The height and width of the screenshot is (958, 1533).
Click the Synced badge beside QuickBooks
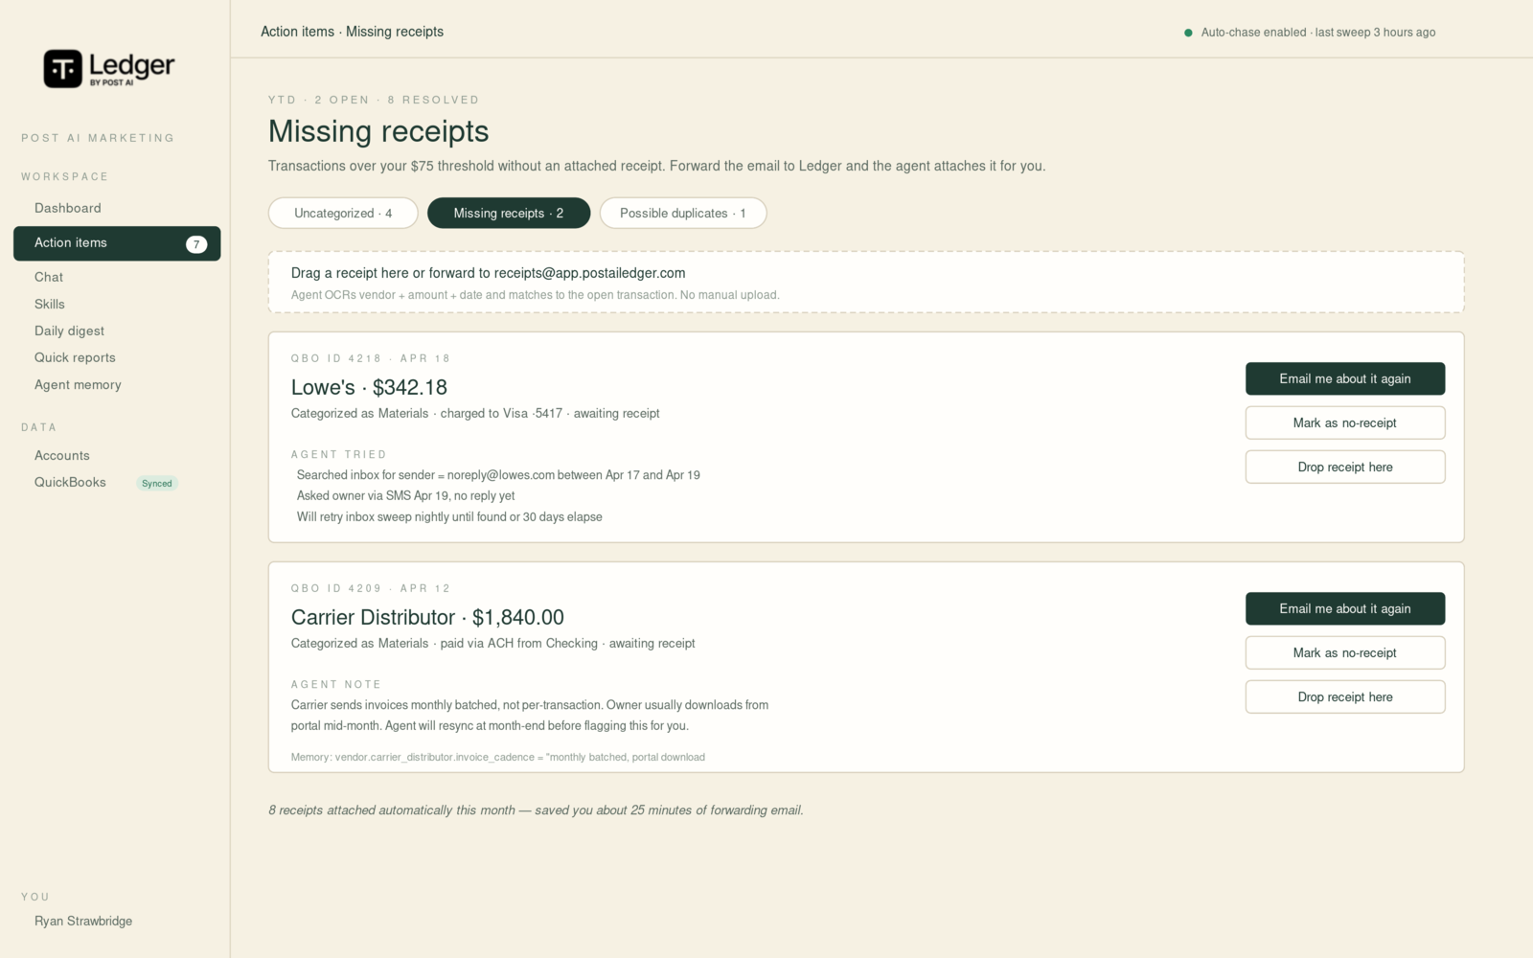pyautogui.click(x=157, y=484)
